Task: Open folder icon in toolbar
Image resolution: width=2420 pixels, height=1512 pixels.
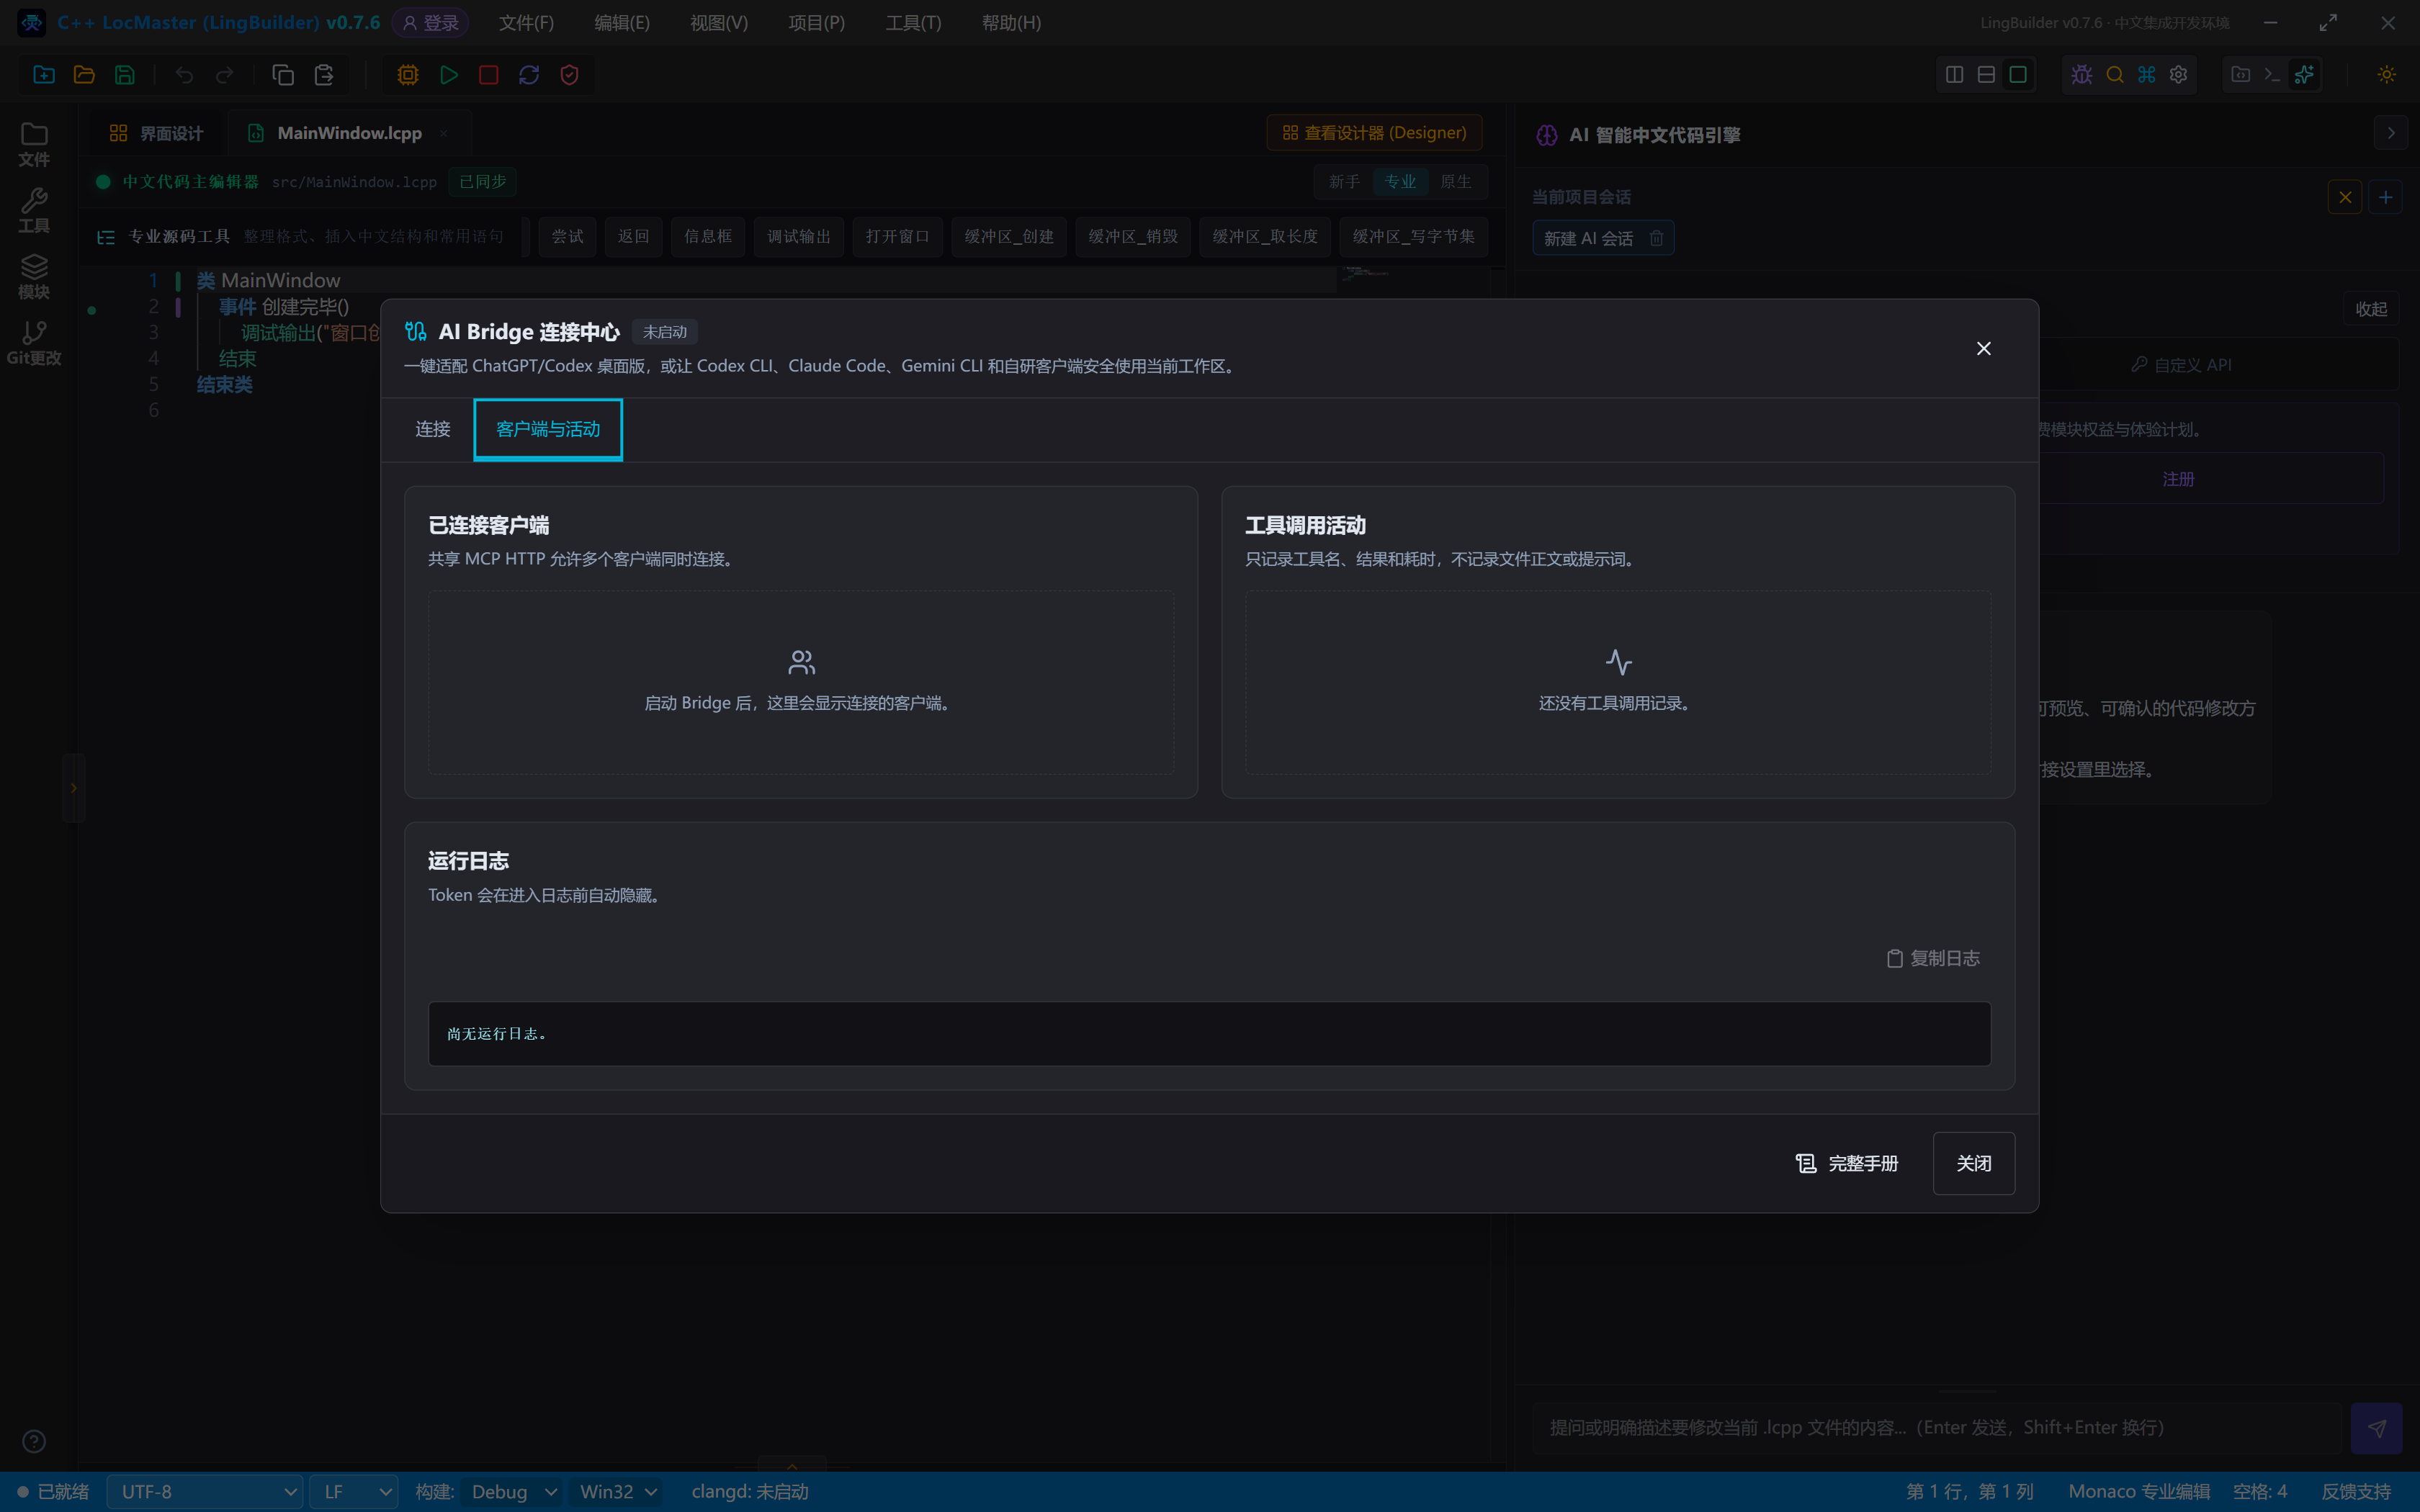Action: [84, 75]
